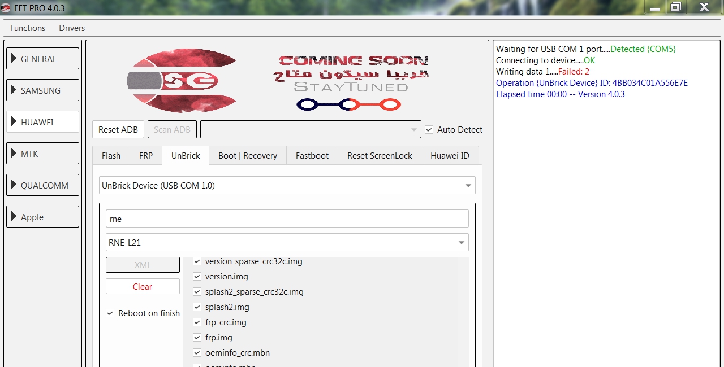Select the UnBrick tab
This screenshot has height=367, width=724.
pyautogui.click(x=186, y=155)
